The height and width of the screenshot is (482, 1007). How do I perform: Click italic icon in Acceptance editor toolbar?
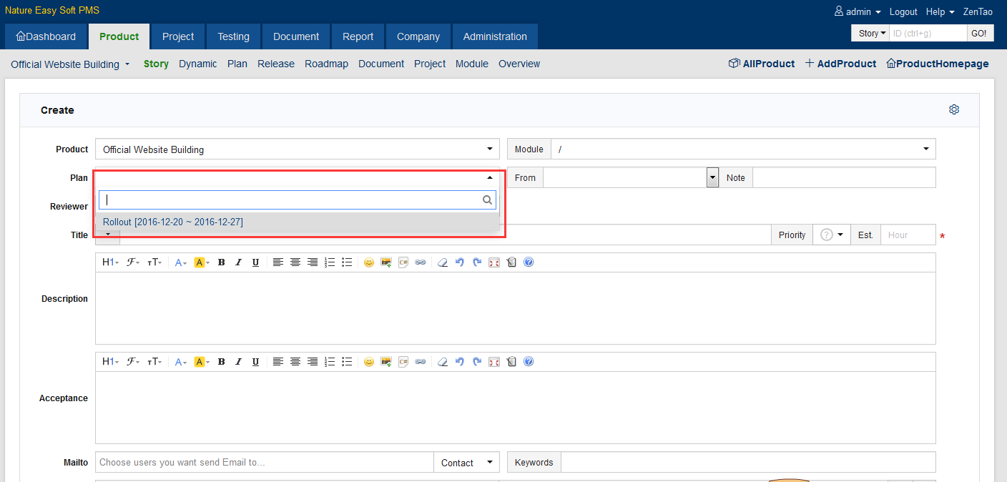[239, 362]
